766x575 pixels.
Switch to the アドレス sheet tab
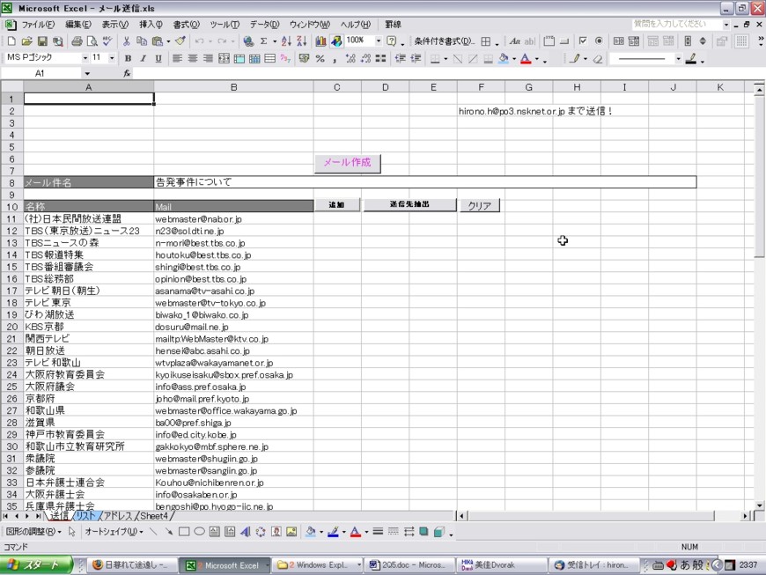[118, 516]
